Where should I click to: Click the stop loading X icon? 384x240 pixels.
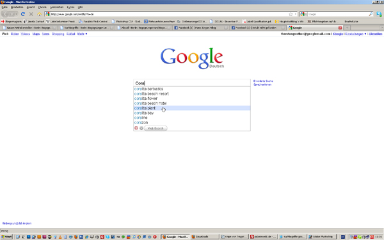(x=31, y=14)
